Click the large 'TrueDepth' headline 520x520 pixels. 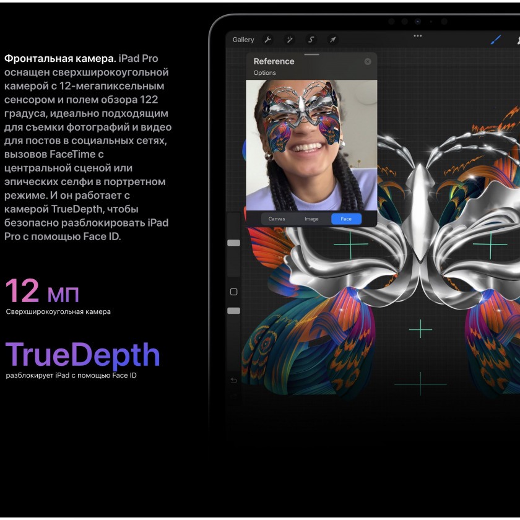pyautogui.click(x=82, y=355)
